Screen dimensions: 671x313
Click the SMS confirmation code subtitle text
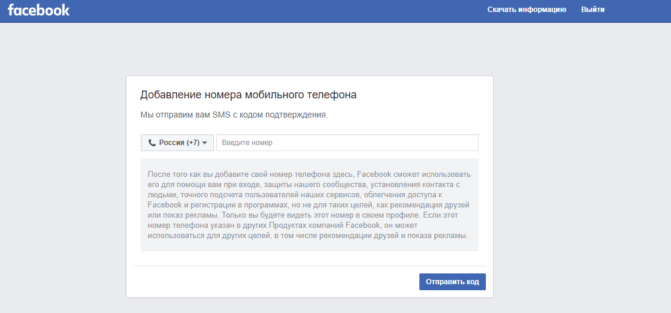click(234, 115)
